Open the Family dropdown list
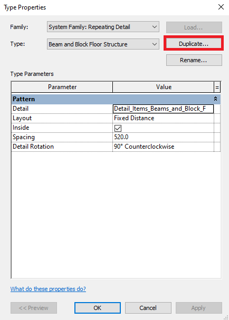The image size is (229, 320). [x=103, y=27]
